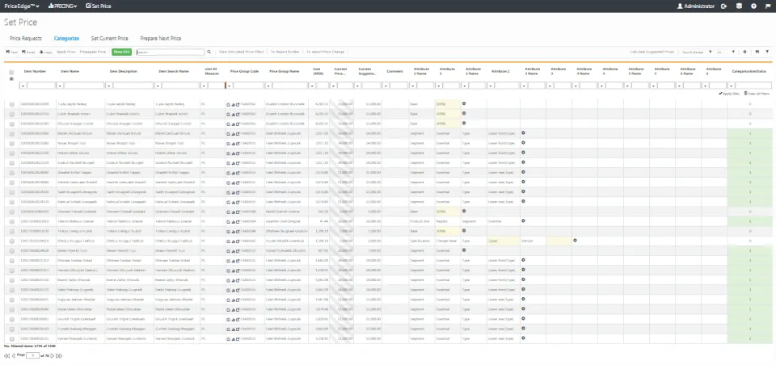776x365 pixels.
Task: Click Calculate Suggested Prices
Action: [652, 52]
